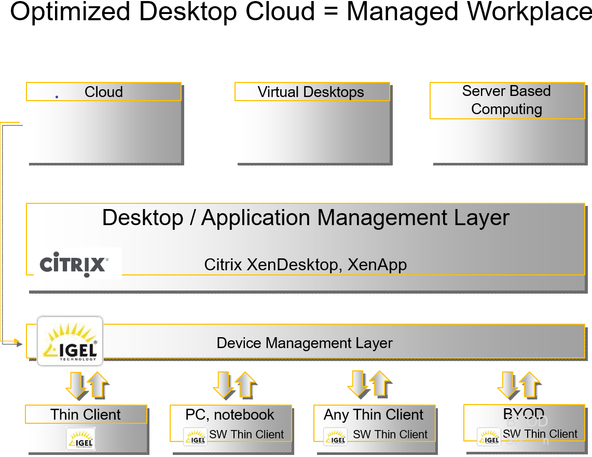Select the "Citrix XenDesktop, XenApp" text
The image size is (592, 457).
(306, 265)
